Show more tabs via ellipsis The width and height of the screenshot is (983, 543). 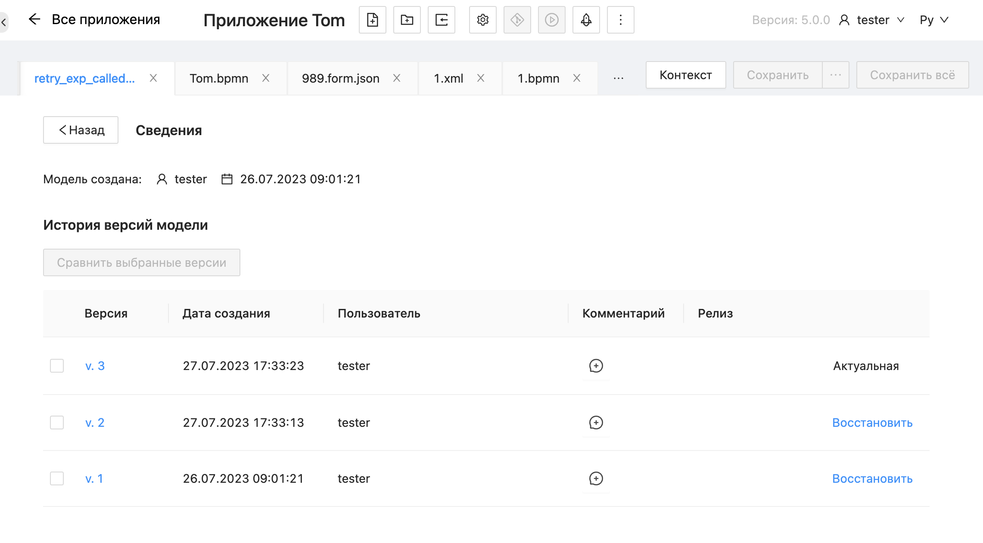pos(618,78)
